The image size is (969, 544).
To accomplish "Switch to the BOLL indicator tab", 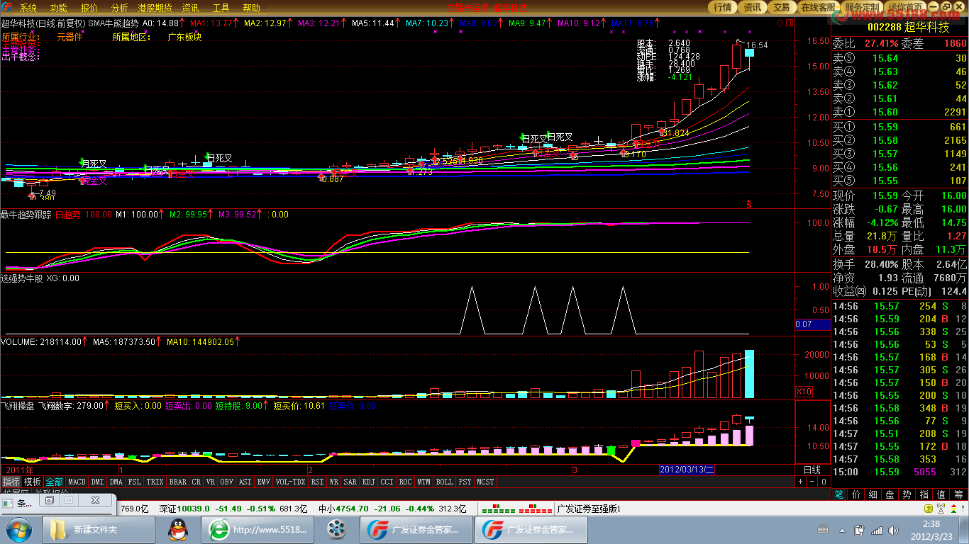I will point(444,482).
